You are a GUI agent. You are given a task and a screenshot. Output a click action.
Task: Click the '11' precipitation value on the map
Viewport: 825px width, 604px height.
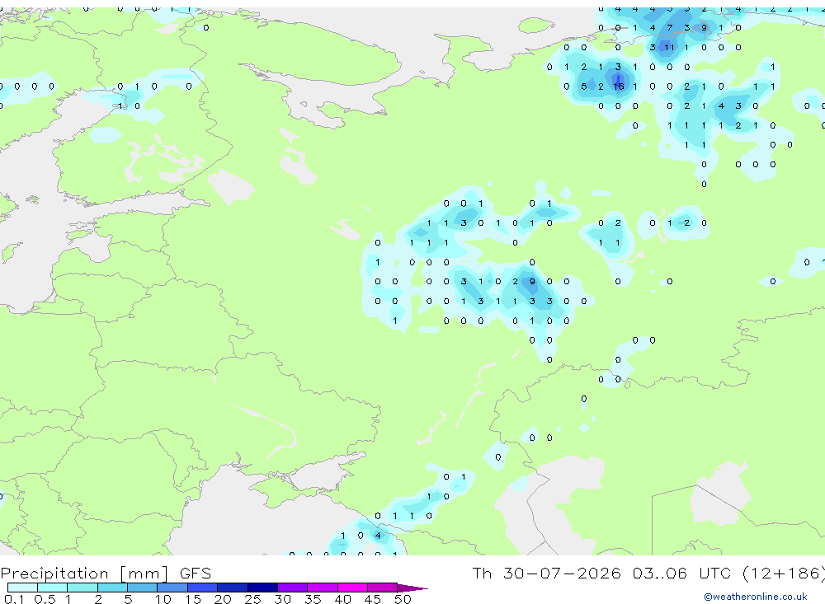click(x=669, y=47)
